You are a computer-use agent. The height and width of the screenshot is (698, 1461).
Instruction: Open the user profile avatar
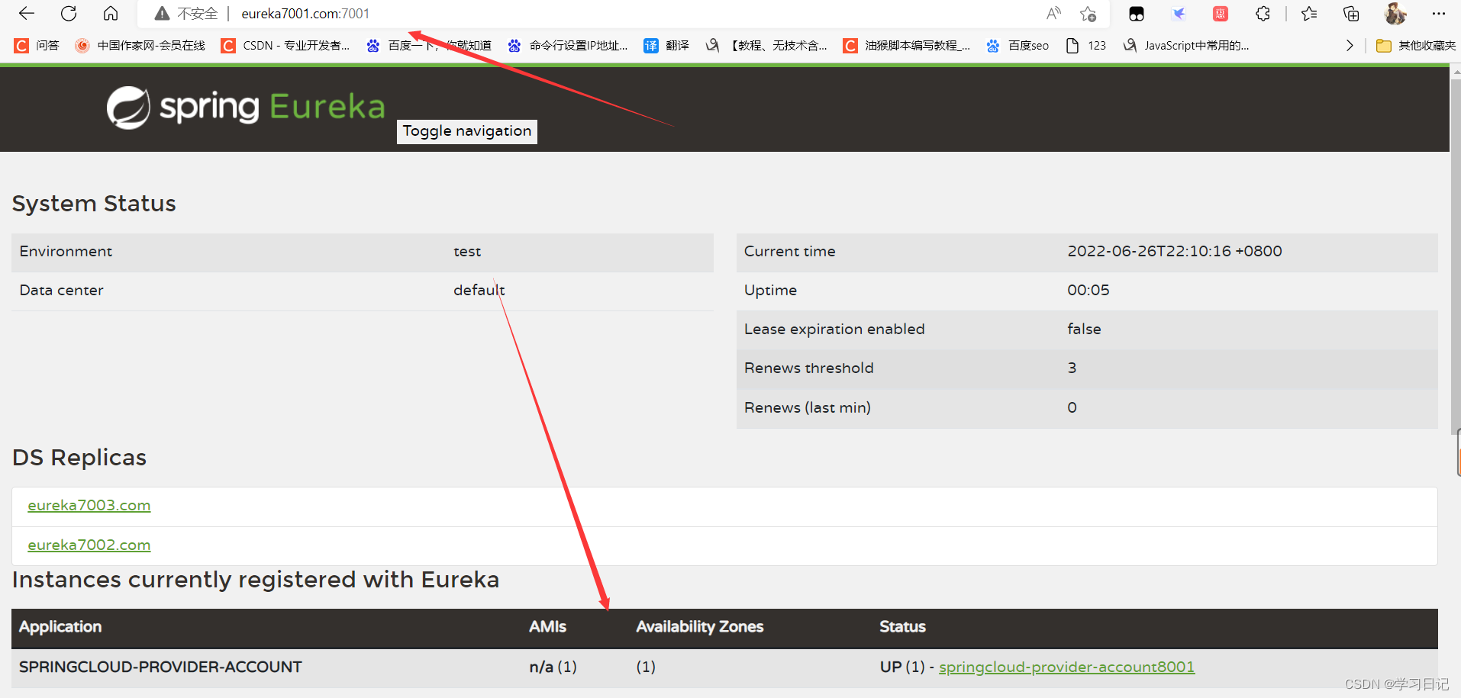[x=1395, y=13]
